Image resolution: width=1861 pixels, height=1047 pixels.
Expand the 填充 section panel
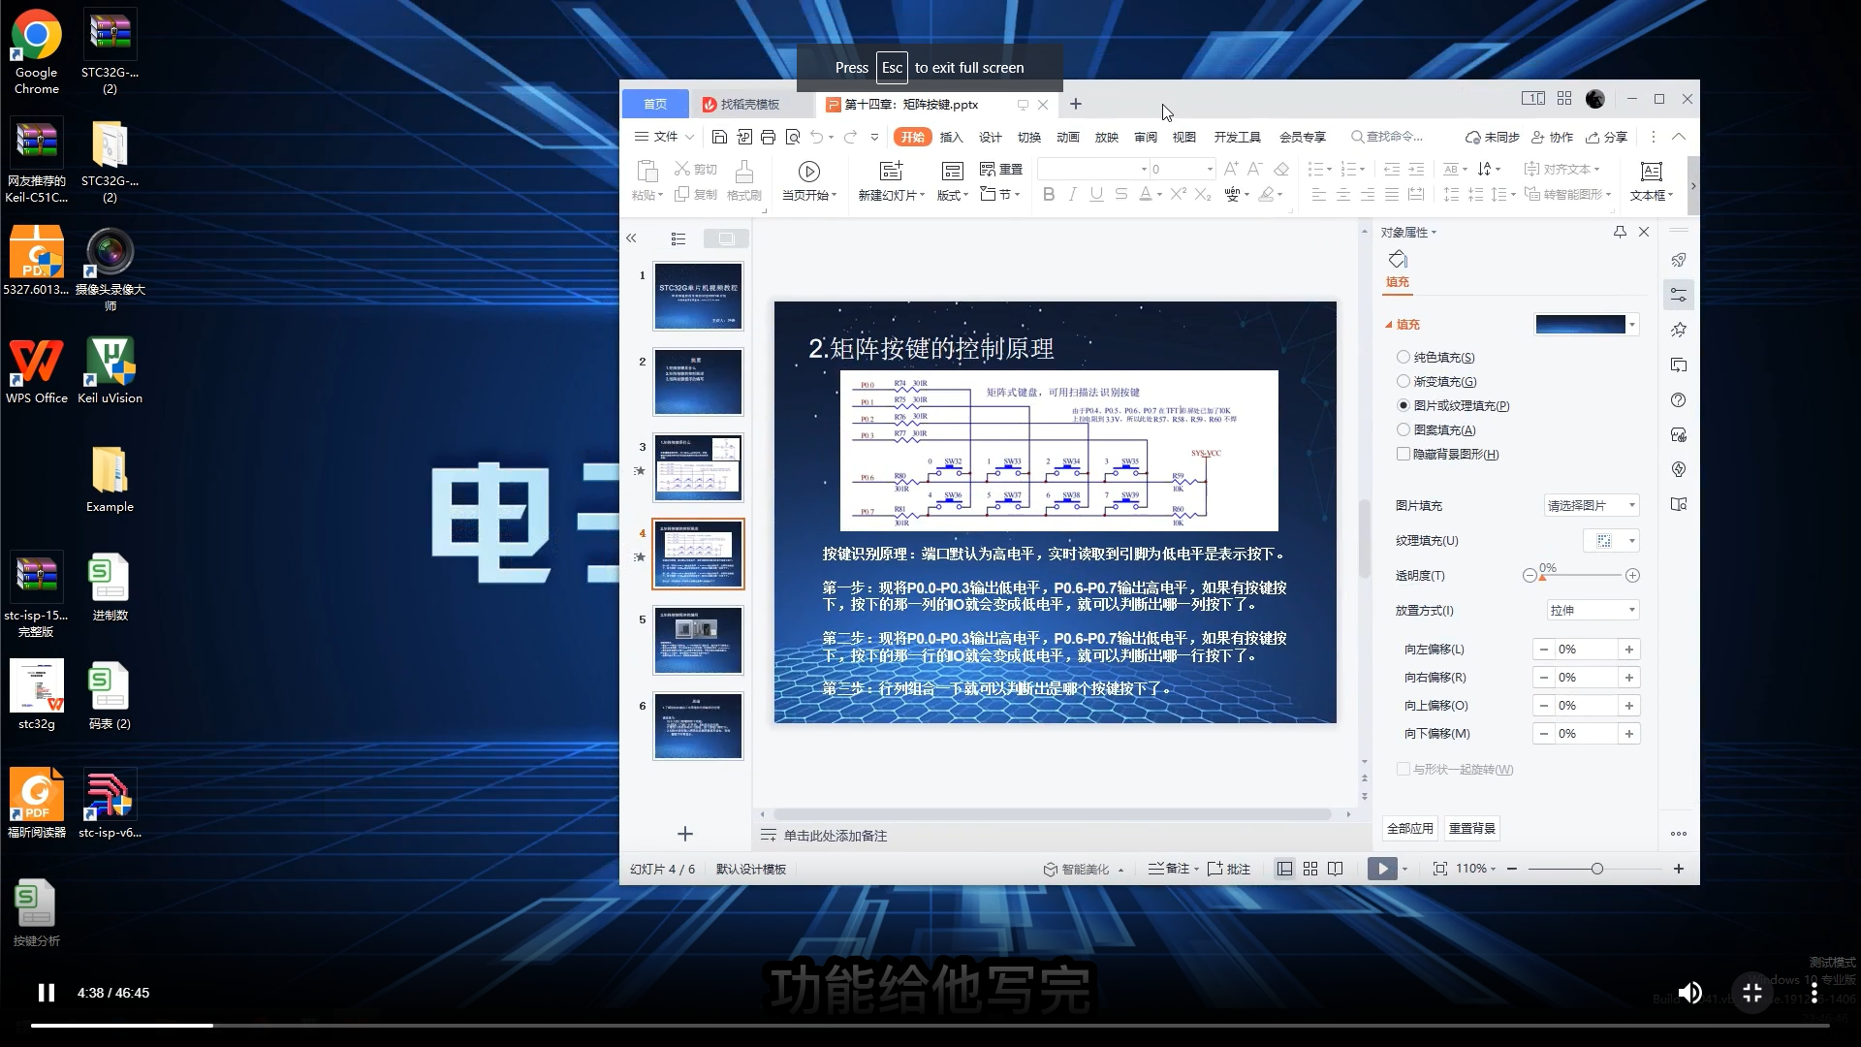(x=1391, y=324)
